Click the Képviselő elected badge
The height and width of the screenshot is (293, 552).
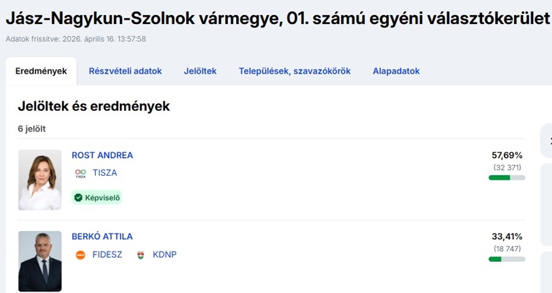[97, 198]
